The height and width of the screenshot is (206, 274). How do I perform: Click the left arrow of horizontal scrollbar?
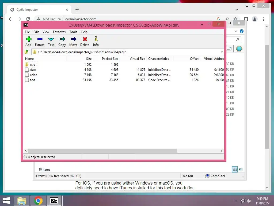pos(26,151)
